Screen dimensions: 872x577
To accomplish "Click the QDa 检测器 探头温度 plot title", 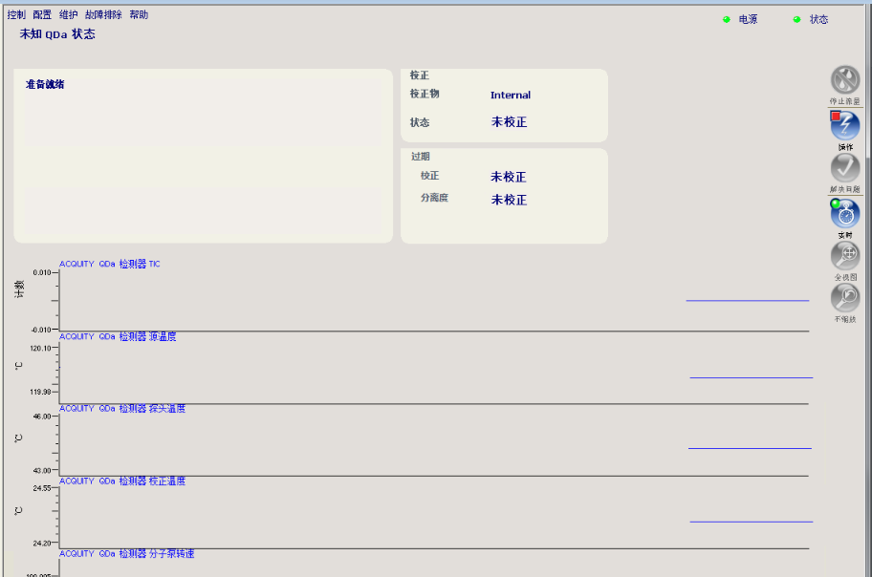I will [122, 409].
